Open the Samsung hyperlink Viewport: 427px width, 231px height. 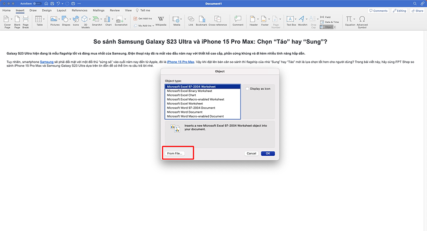(47, 62)
